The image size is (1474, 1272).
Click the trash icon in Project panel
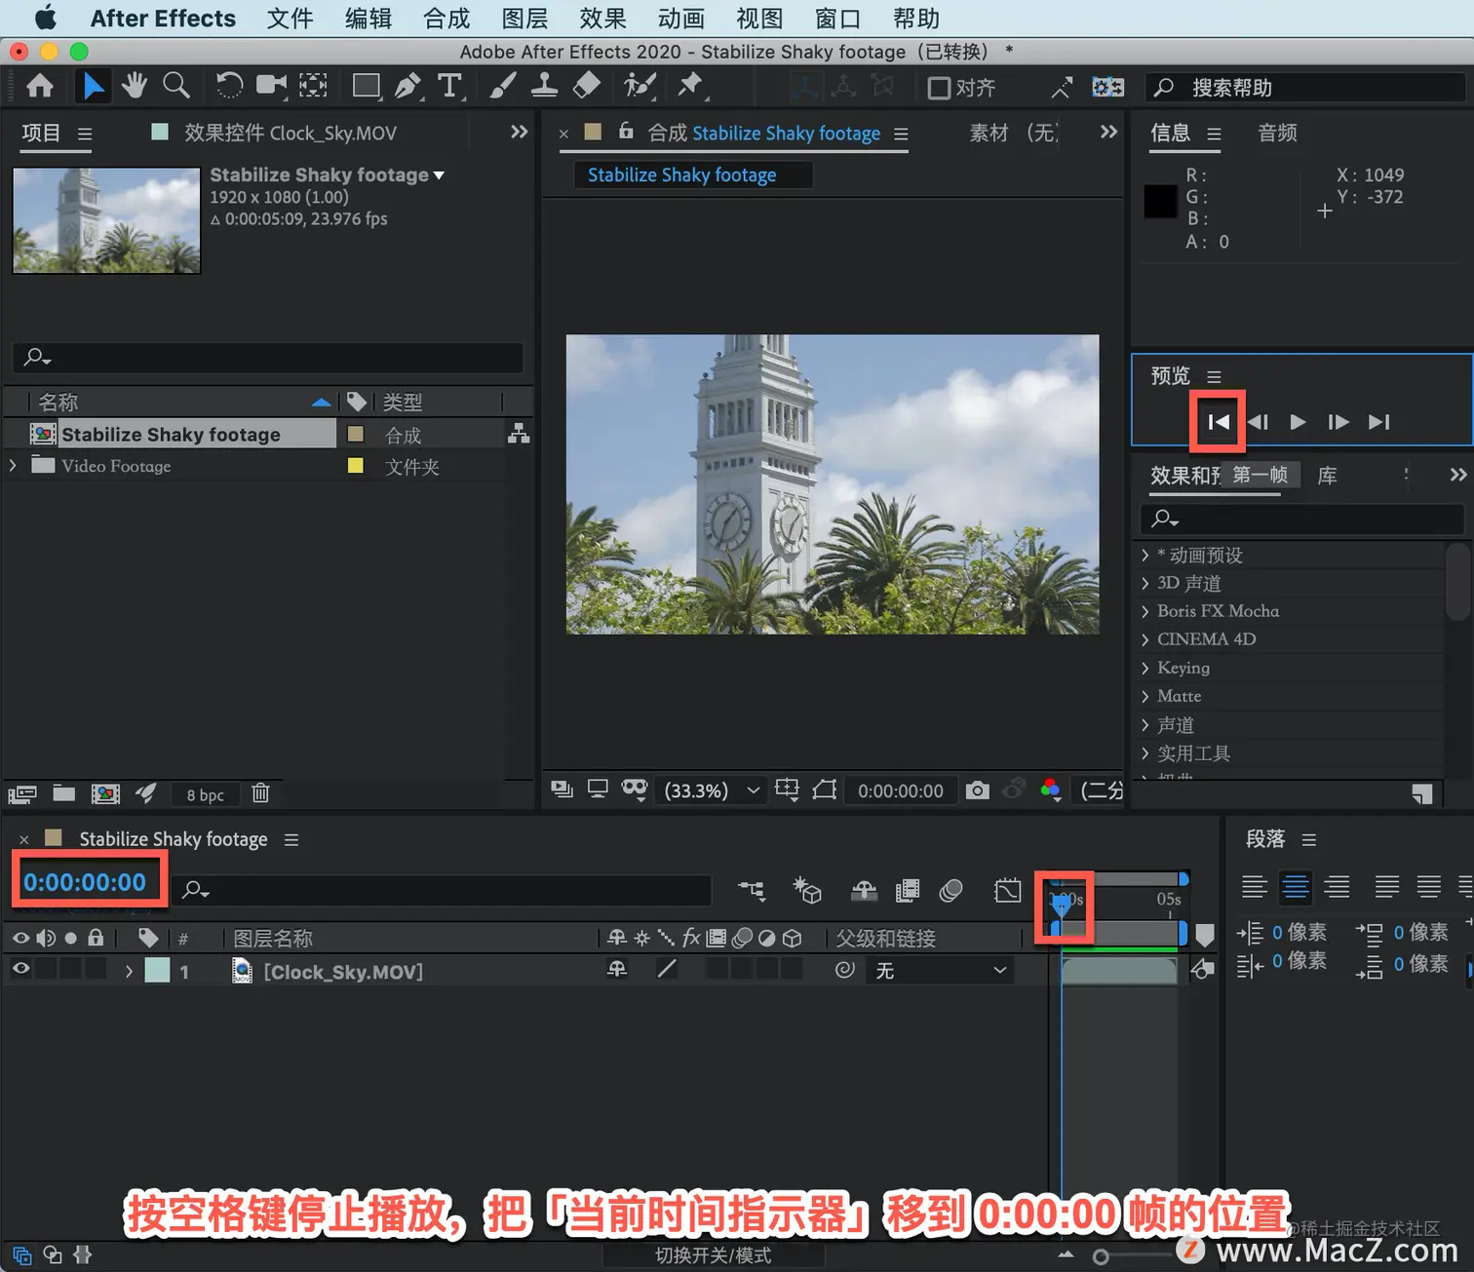pyautogui.click(x=260, y=793)
